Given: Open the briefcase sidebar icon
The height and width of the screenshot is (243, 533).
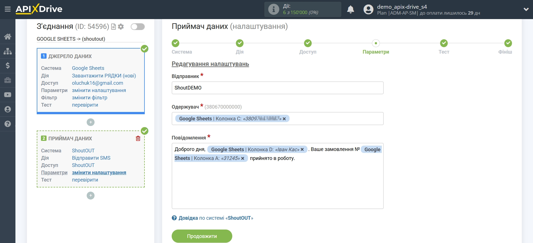Looking at the screenshot, I should point(8,80).
